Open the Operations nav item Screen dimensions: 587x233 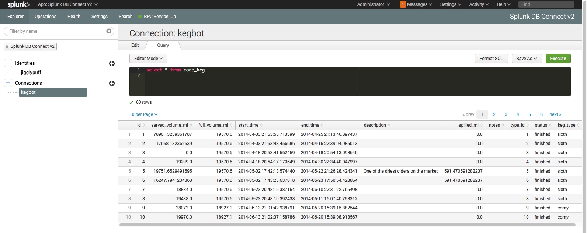point(45,17)
